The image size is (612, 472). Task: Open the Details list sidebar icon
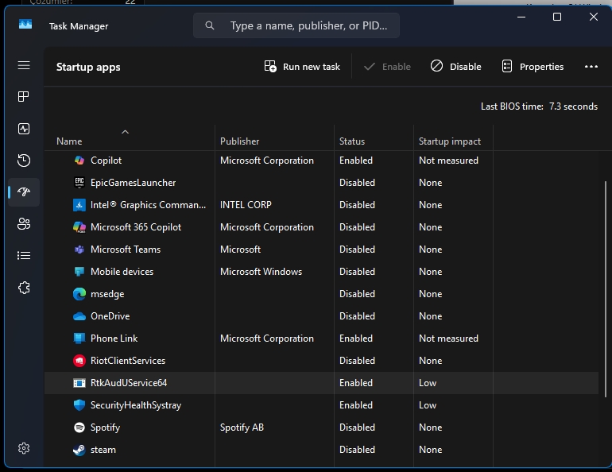tap(24, 256)
